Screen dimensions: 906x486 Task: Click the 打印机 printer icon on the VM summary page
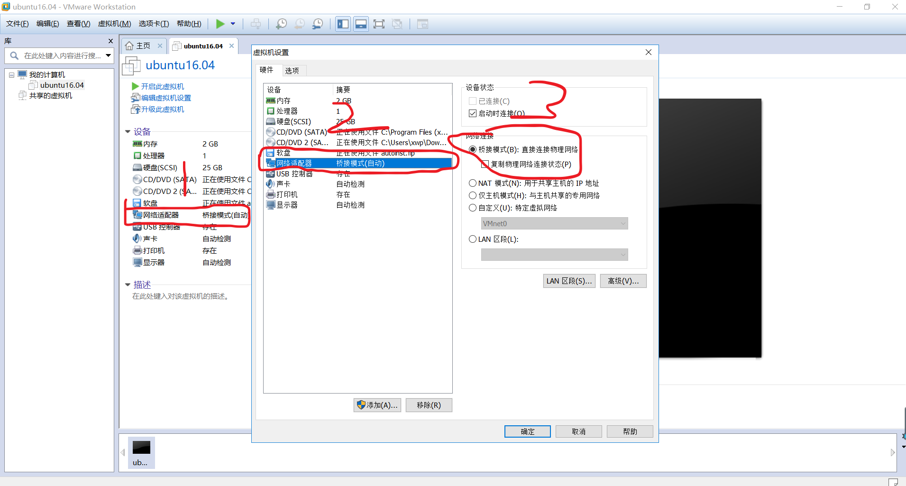point(137,250)
